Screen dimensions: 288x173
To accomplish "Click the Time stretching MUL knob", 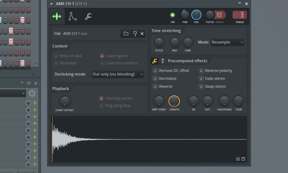I will [175, 42].
